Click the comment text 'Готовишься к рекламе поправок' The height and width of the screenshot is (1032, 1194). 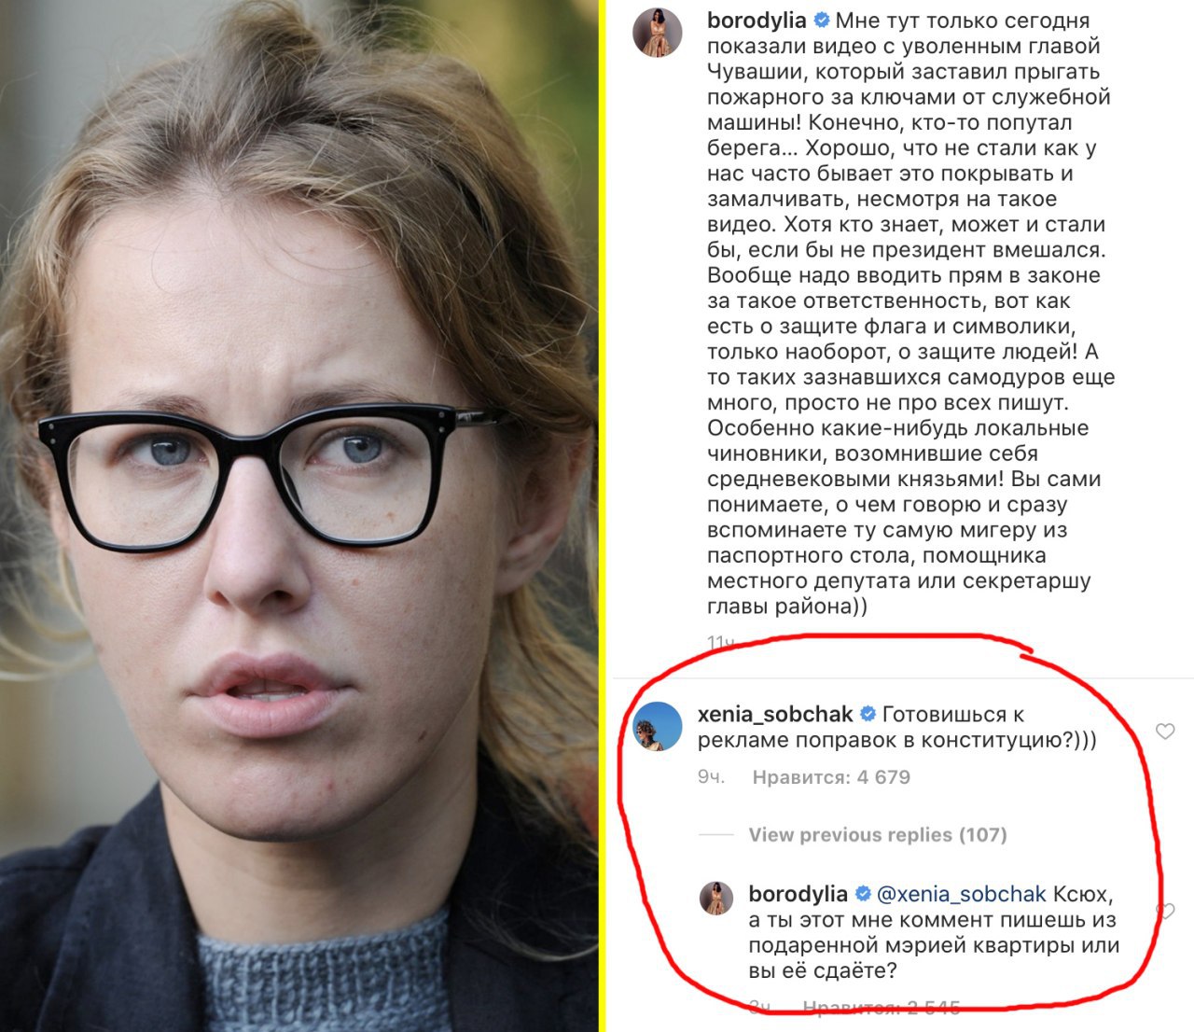pyautogui.click(x=896, y=728)
